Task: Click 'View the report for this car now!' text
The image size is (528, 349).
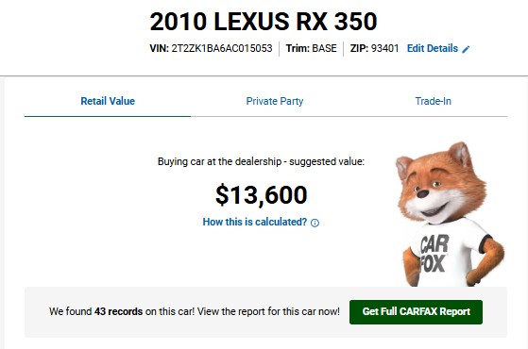Action: [x=268, y=311]
